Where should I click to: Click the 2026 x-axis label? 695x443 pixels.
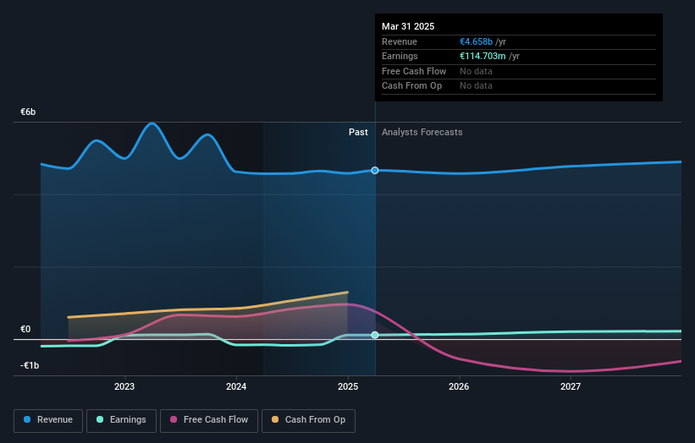[x=459, y=387]
